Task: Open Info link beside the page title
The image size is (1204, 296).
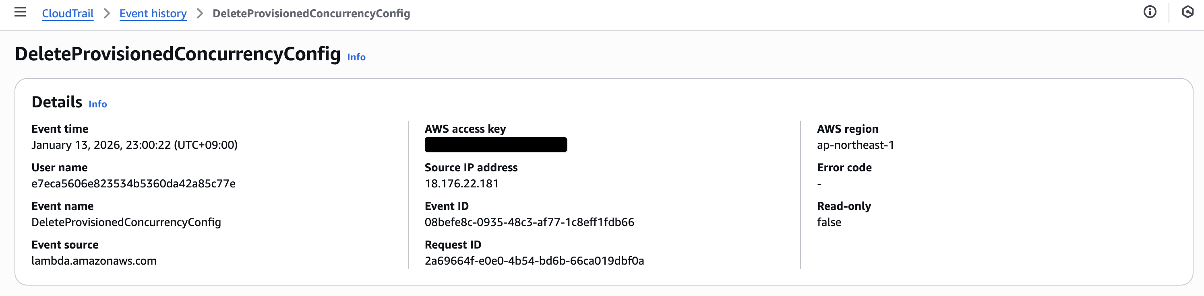Action: click(x=356, y=57)
